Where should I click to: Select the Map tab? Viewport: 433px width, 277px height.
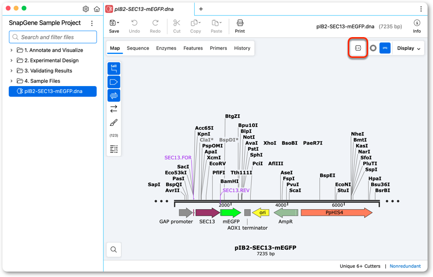[115, 48]
